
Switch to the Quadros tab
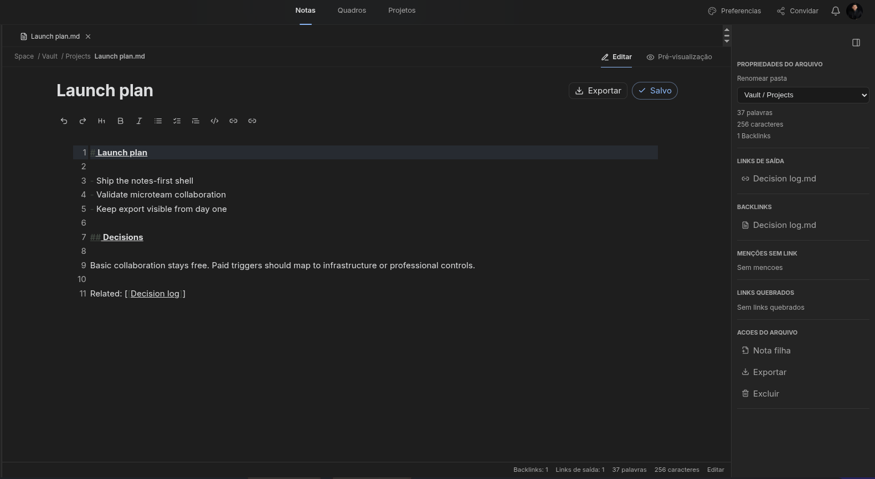(352, 11)
